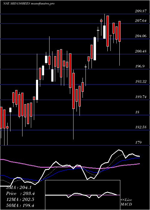Click the 204.06 price axis label

[x=141, y=36]
